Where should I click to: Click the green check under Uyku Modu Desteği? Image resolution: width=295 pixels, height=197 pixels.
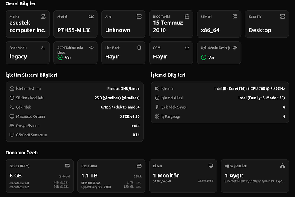(x=204, y=57)
